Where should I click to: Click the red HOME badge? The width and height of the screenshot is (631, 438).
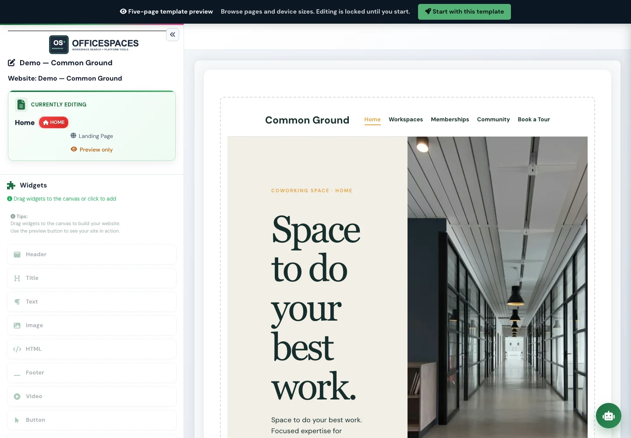(x=54, y=122)
